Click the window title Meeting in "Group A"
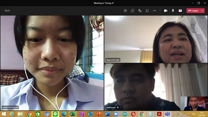 click(x=104, y=3)
